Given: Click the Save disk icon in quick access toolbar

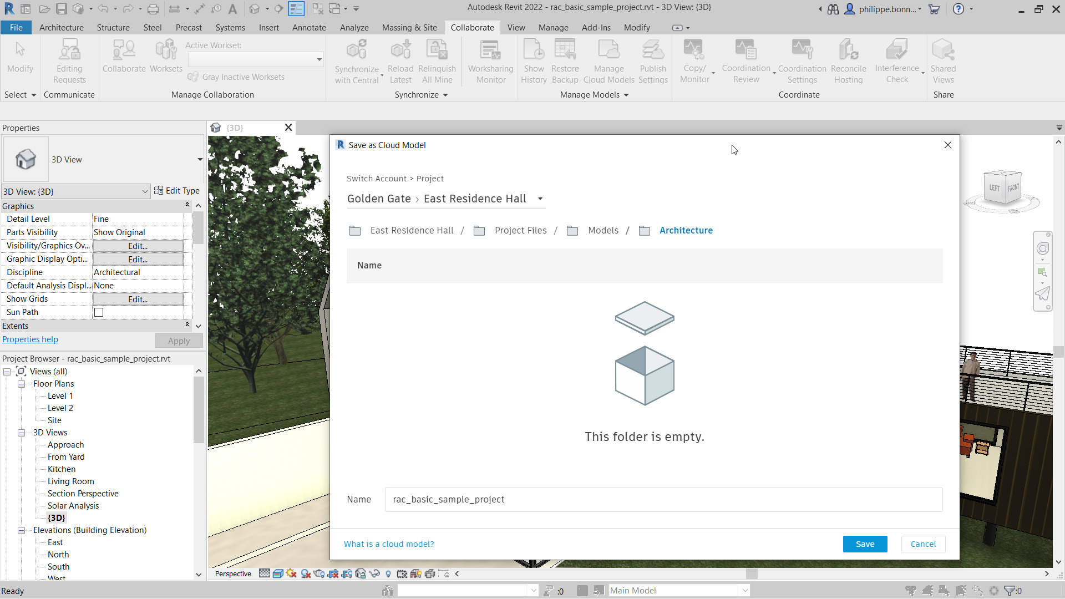Looking at the screenshot, I should pos(62,9).
